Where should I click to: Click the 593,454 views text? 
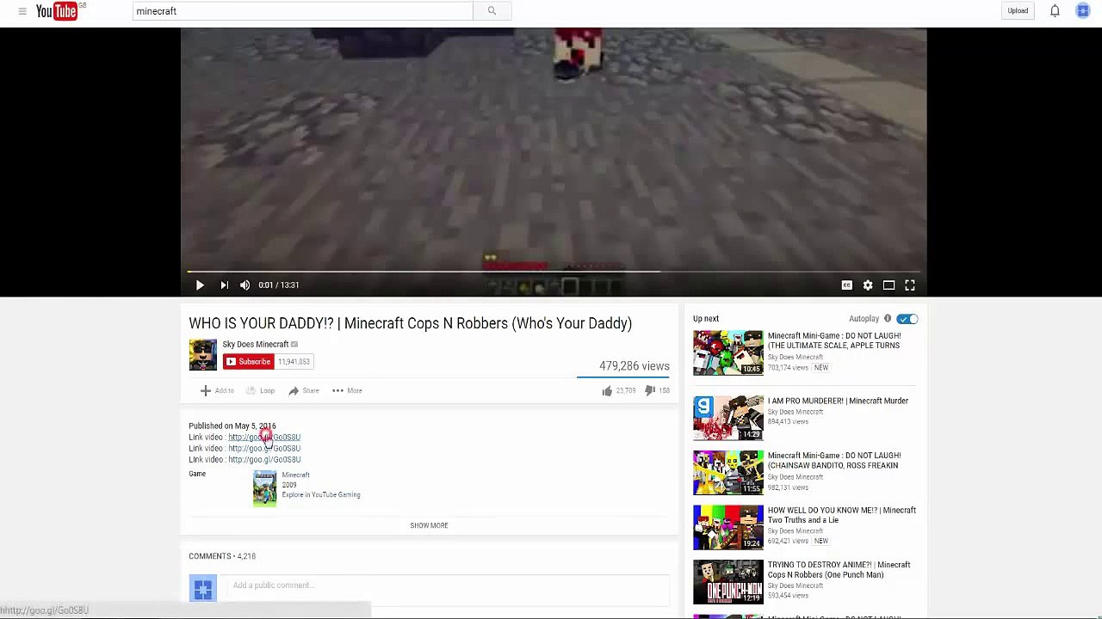pyautogui.click(x=788, y=596)
